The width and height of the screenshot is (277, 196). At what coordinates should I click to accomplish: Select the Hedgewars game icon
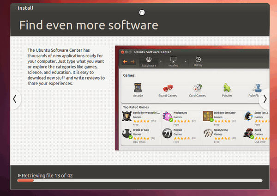(167, 116)
